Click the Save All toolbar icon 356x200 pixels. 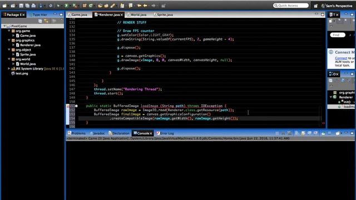tap(27, 6)
